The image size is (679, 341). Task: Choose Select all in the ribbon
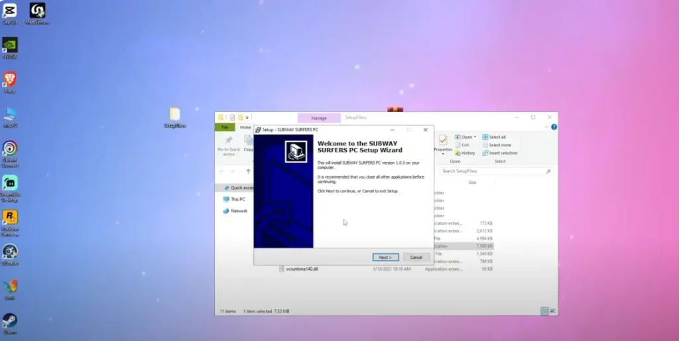pos(493,137)
